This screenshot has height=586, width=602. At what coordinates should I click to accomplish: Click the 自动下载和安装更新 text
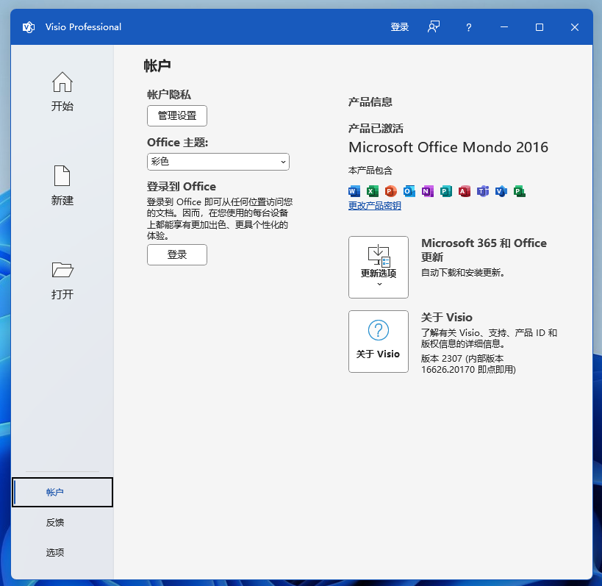463,273
